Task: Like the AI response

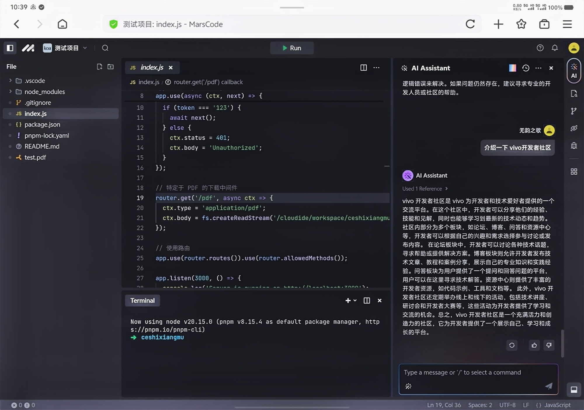Action: click(534, 345)
